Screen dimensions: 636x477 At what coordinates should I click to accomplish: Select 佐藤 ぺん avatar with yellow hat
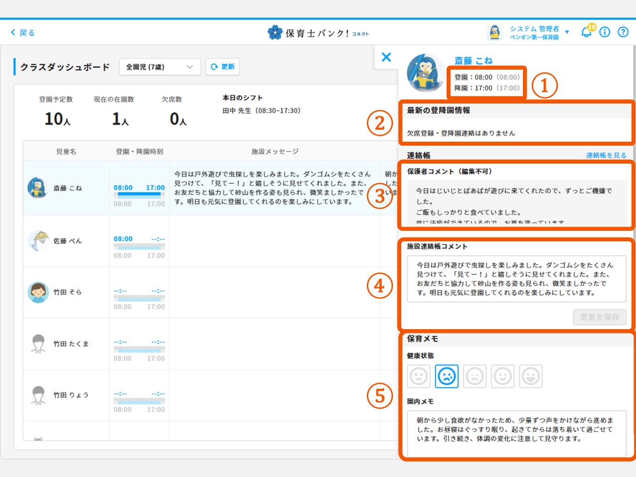click(x=38, y=240)
